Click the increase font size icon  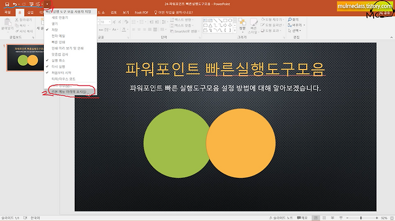pyautogui.click(x=114, y=22)
